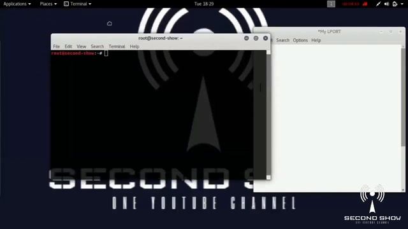Click the My LPORT editor text area

pyautogui.click(x=336, y=118)
